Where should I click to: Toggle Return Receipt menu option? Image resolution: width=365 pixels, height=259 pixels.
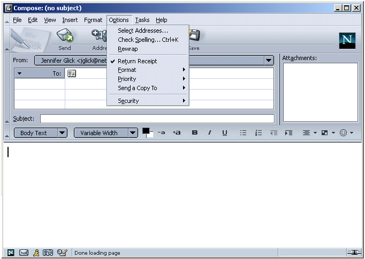coord(138,61)
